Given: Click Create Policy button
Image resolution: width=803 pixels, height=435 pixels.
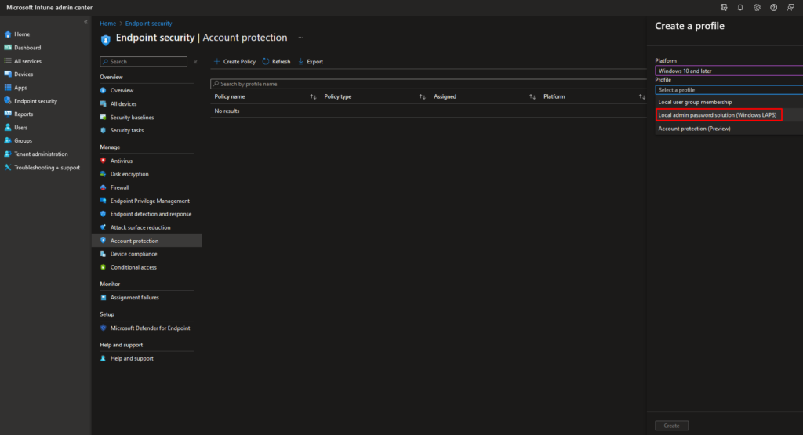Looking at the screenshot, I should (x=234, y=61).
